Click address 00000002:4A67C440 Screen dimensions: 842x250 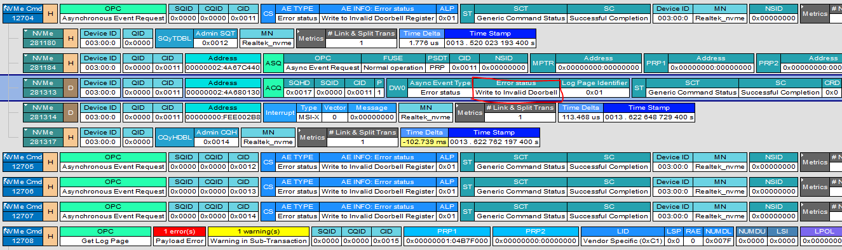coord(222,68)
